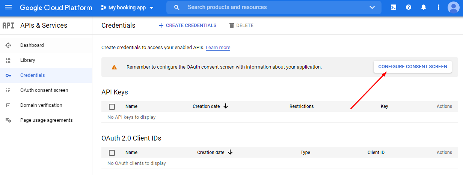463x175 pixels.
Task: Sort API Keys by Creation date
Action: pos(206,106)
